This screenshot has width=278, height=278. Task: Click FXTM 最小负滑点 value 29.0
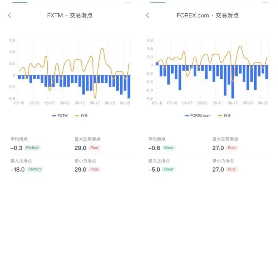point(80,169)
